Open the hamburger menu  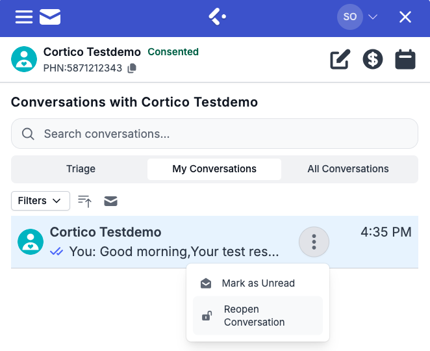click(x=24, y=17)
